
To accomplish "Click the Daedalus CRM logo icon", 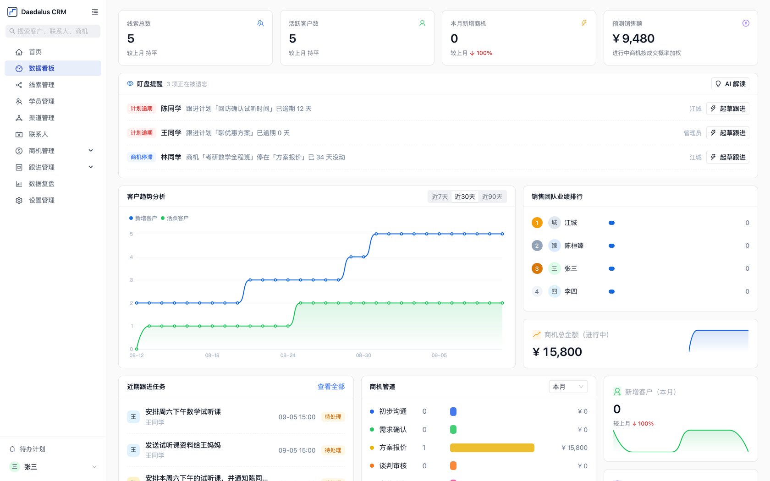I will [x=12, y=12].
